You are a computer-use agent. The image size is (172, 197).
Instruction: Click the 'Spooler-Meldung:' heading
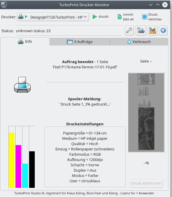click(x=85, y=99)
